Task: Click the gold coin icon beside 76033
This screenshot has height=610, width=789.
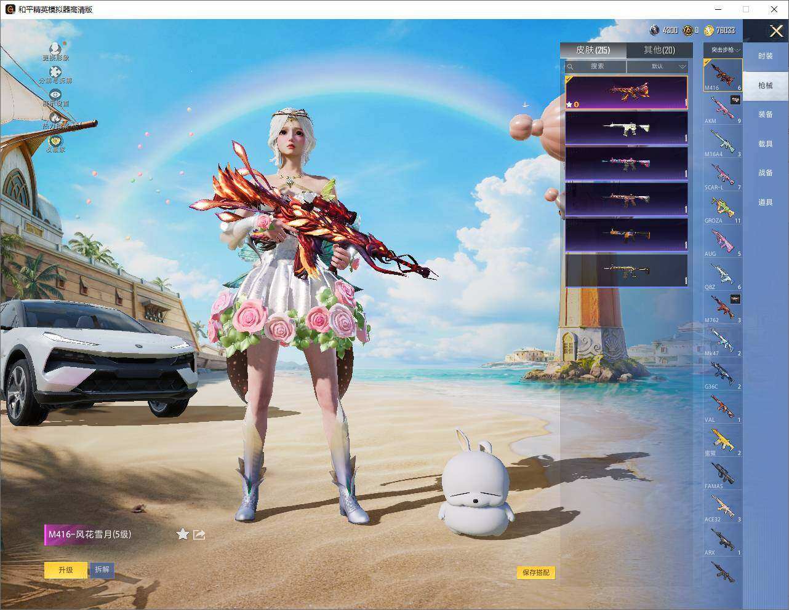Action: (x=709, y=30)
